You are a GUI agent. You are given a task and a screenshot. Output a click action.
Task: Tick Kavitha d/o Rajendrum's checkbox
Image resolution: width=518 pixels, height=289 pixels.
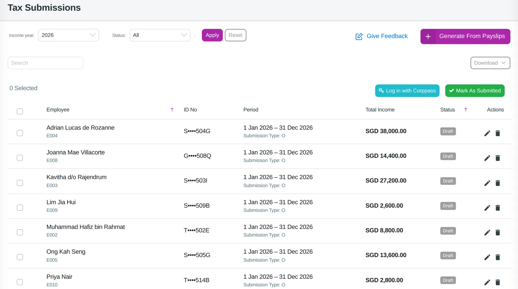20,183
